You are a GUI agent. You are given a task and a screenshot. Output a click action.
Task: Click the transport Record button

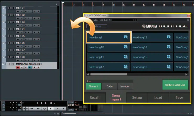click(x=63, y=109)
